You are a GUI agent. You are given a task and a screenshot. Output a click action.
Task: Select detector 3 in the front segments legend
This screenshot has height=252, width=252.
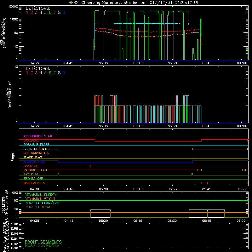click(36, 13)
